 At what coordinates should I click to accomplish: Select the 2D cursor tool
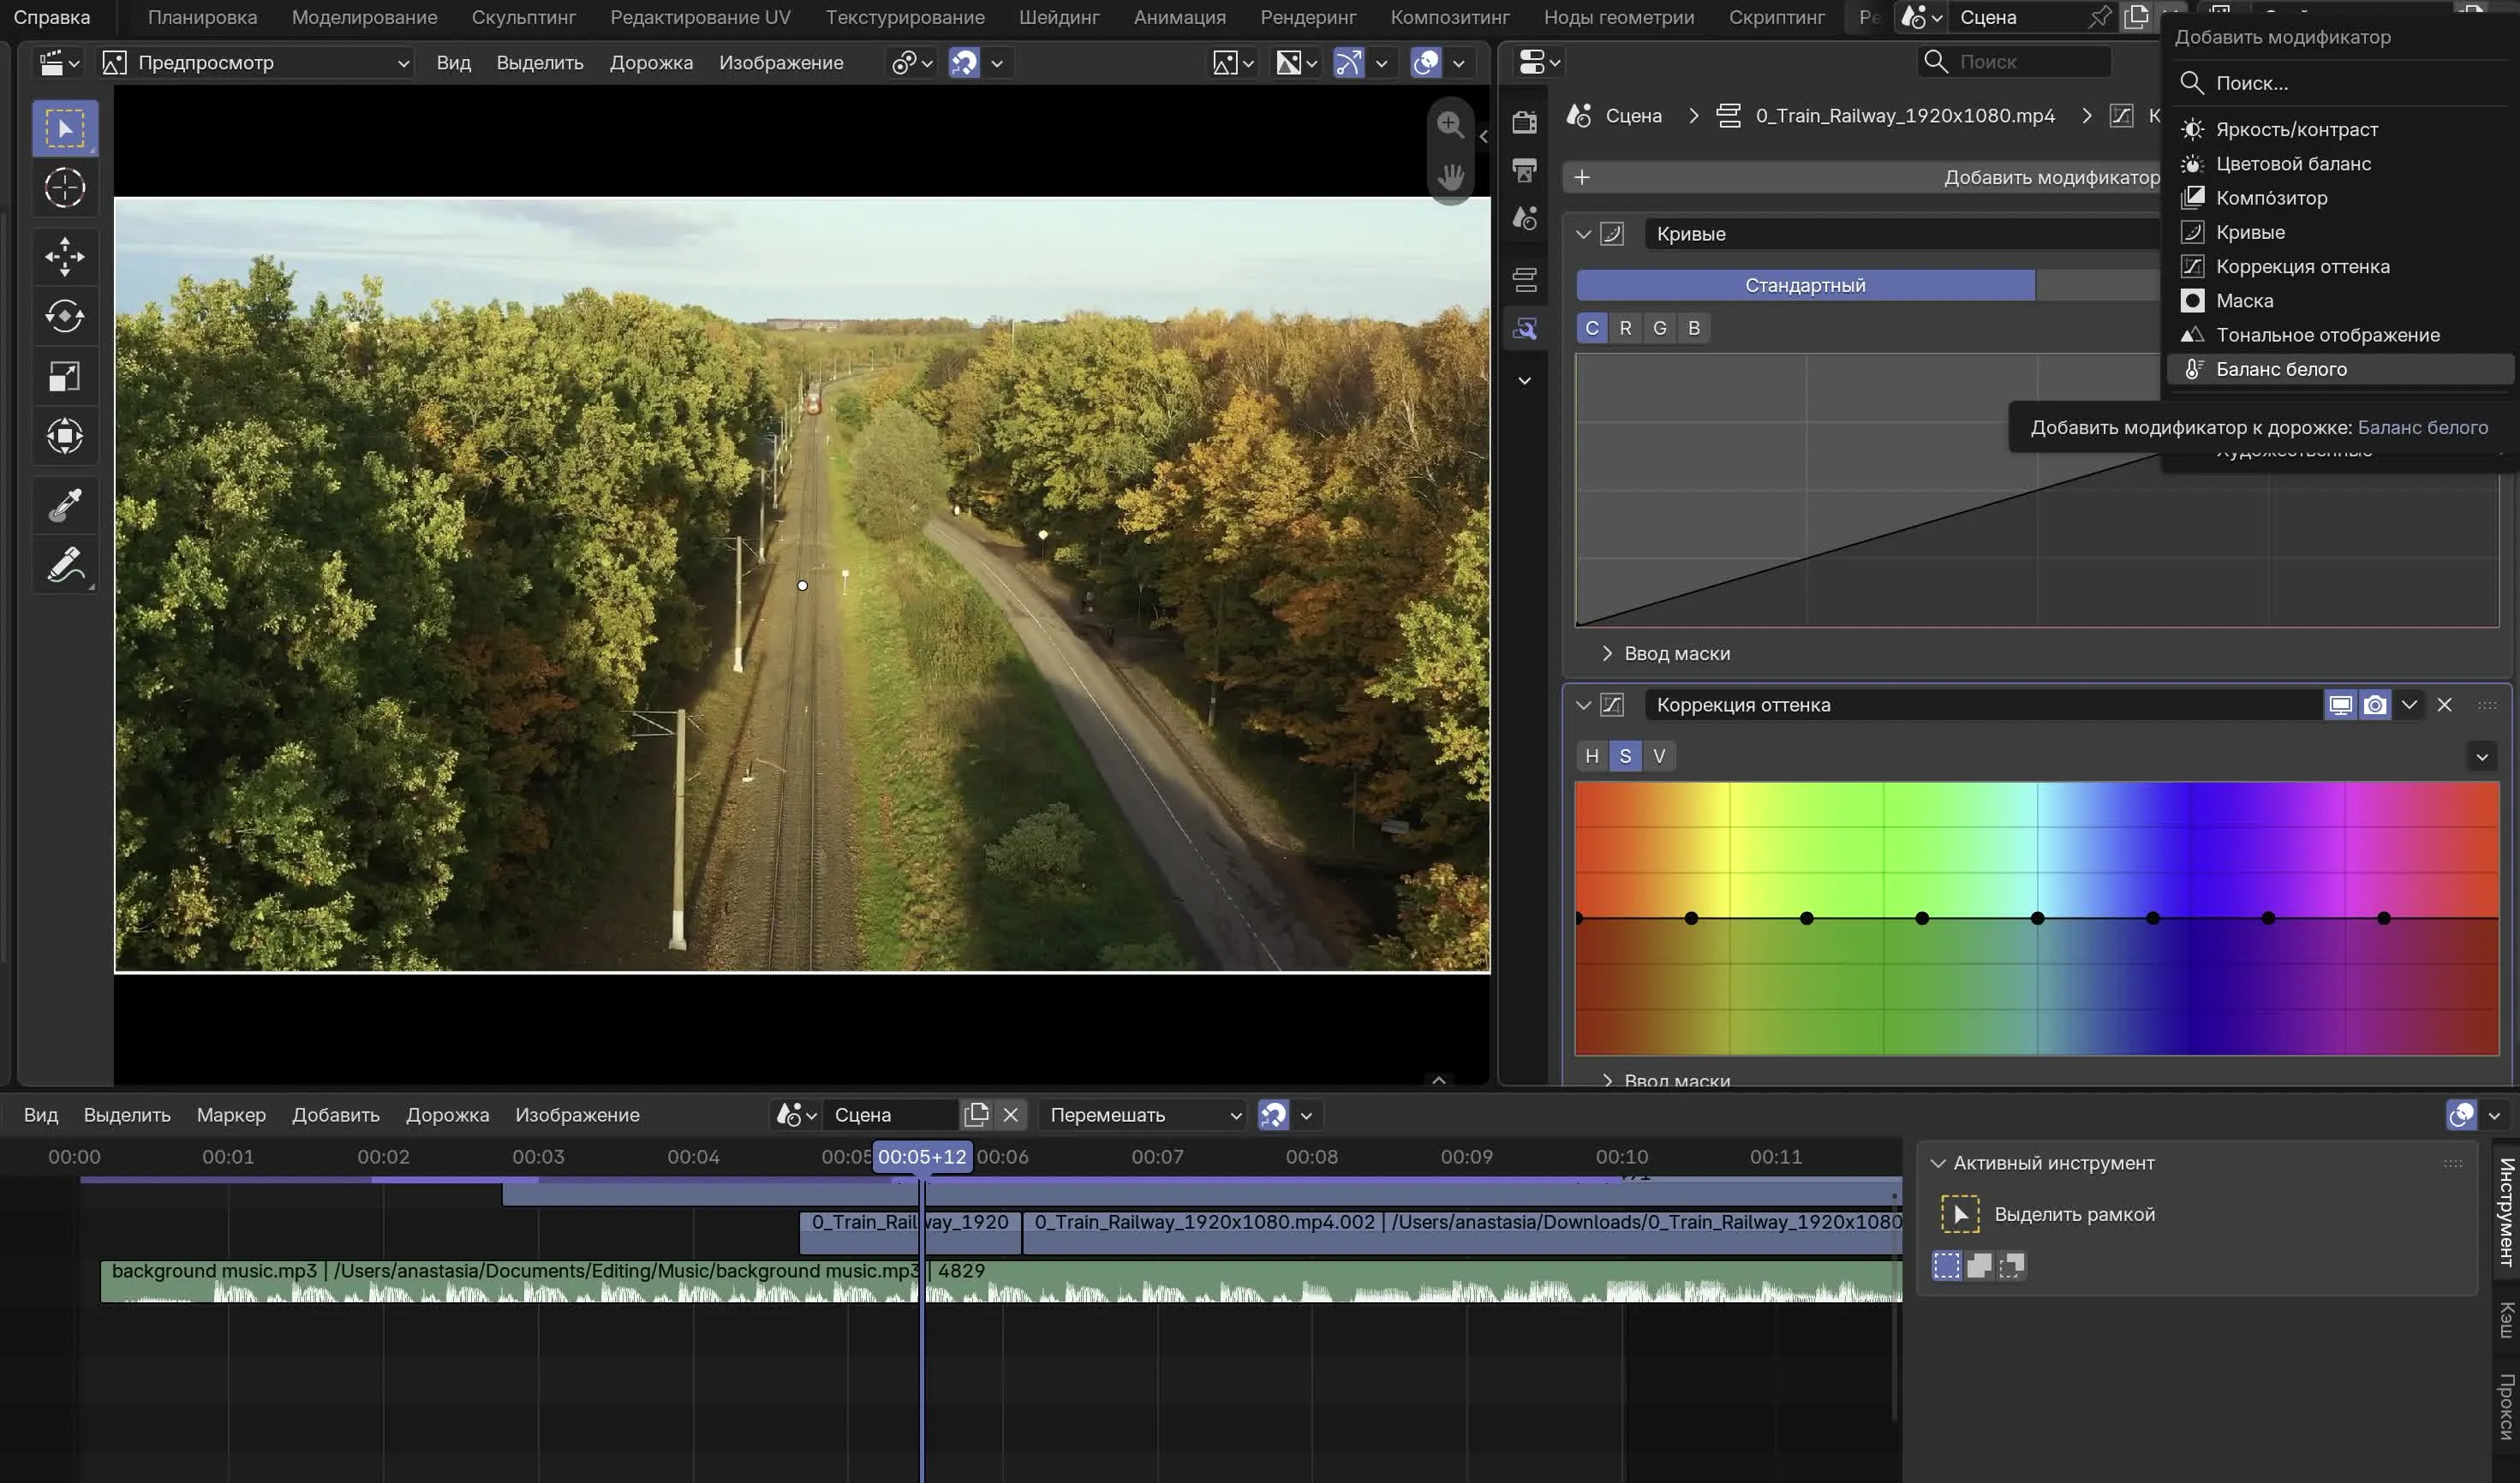[65, 188]
